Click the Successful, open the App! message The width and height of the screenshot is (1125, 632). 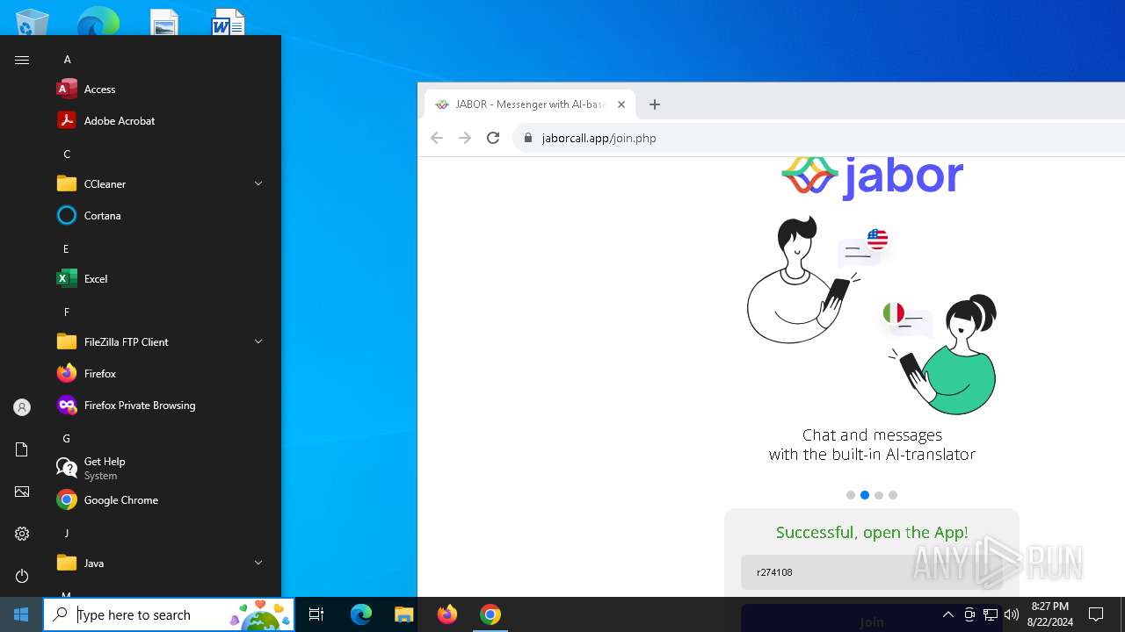872,532
